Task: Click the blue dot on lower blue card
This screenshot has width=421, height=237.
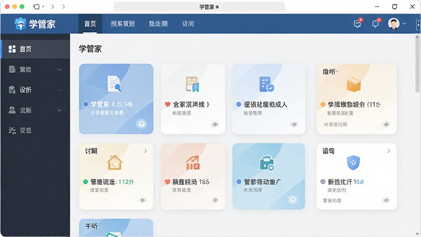Action: pos(239,182)
